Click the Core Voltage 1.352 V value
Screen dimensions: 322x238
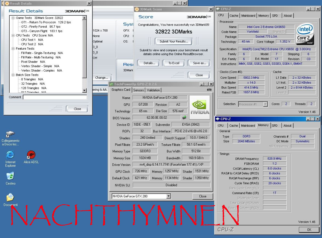285,41
